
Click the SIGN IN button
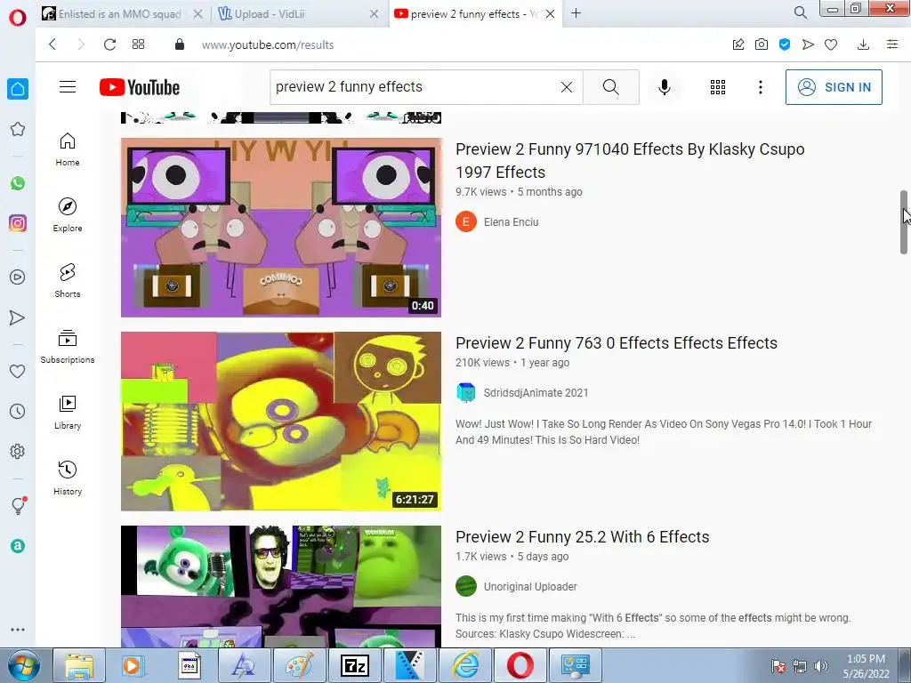[x=834, y=87]
